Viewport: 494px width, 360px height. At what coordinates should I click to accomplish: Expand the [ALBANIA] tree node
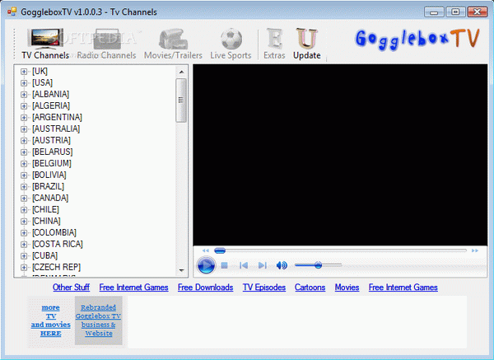[x=24, y=95]
